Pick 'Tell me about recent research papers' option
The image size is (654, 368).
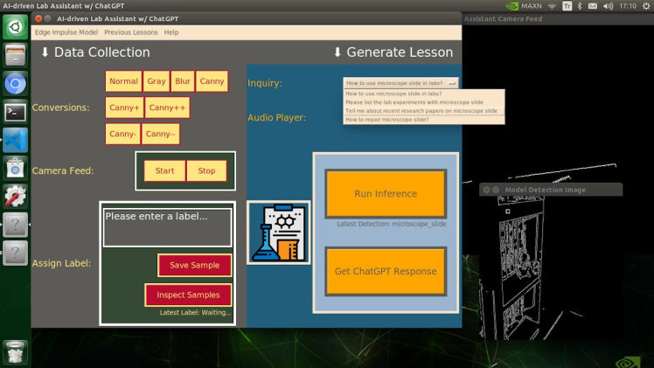(x=423, y=111)
